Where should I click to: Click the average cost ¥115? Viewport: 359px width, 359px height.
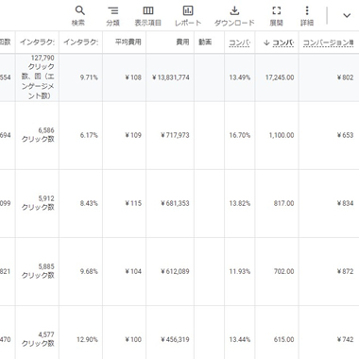click(133, 203)
